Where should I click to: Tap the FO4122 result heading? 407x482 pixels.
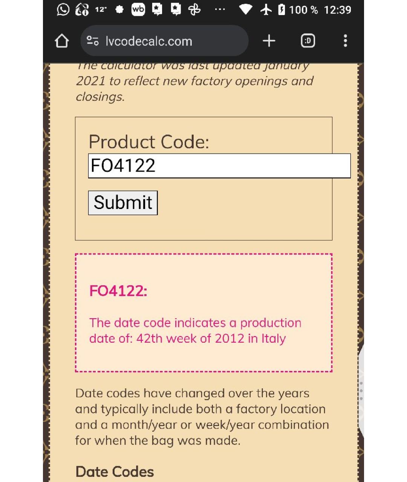[x=118, y=291]
